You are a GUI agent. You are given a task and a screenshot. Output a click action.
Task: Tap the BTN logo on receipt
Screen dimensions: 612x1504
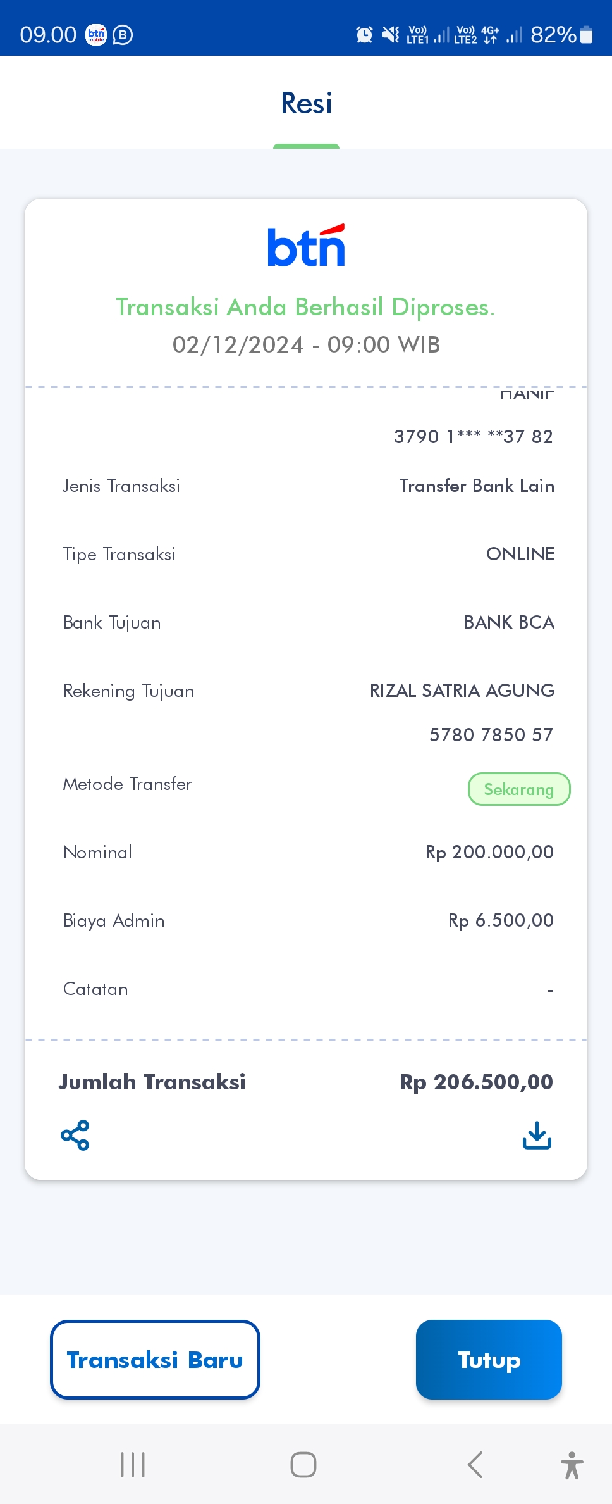(306, 246)
